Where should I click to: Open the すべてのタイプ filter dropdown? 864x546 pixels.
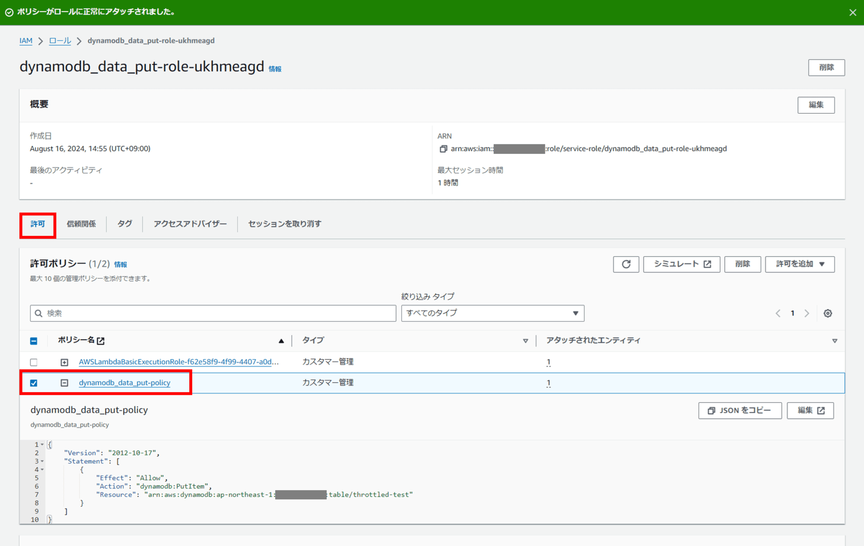coord(492,313)
